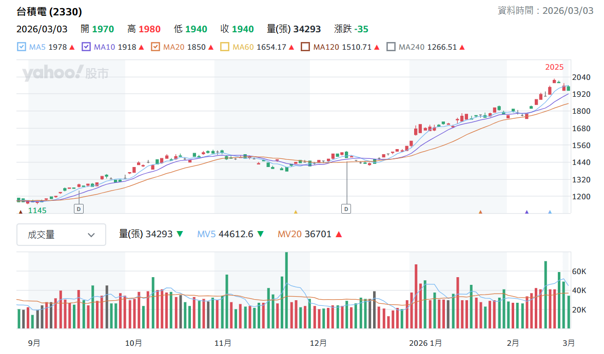This screenshot has height=354, width=604.
Task: Click the dark red triangle beside 1145
Action: click(21, 212)
